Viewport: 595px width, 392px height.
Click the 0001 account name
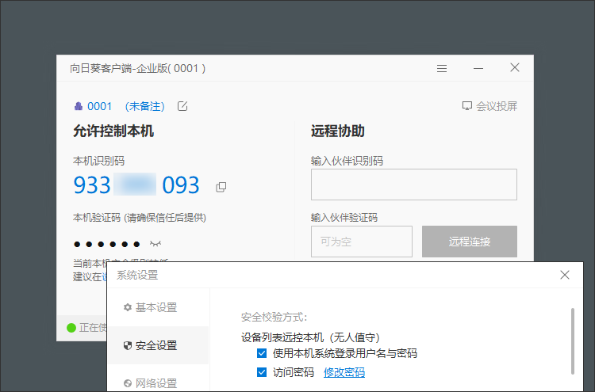(x=99, y=106)
